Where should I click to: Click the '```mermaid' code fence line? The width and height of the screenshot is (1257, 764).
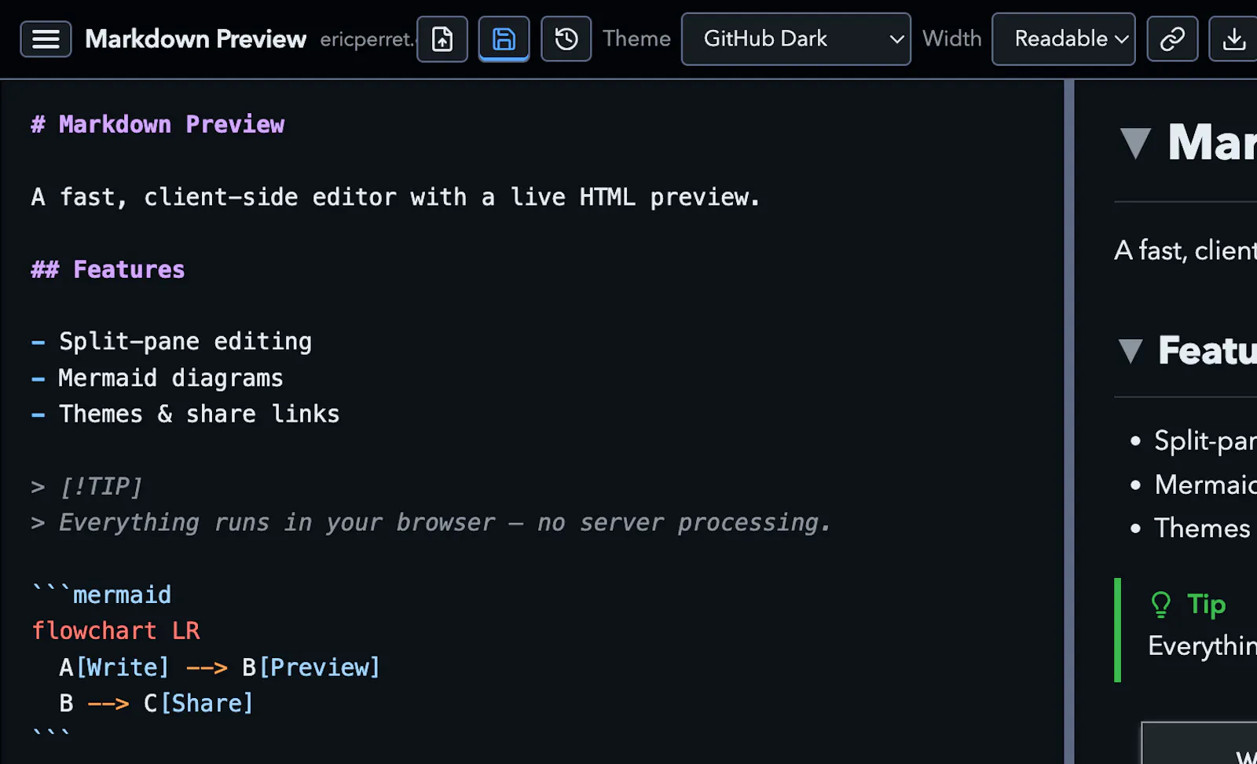[x=101, y=595]
